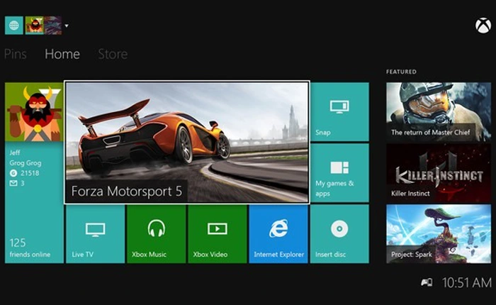
Task: Click the Xbox logo in the corner
Action: point(483,26)
